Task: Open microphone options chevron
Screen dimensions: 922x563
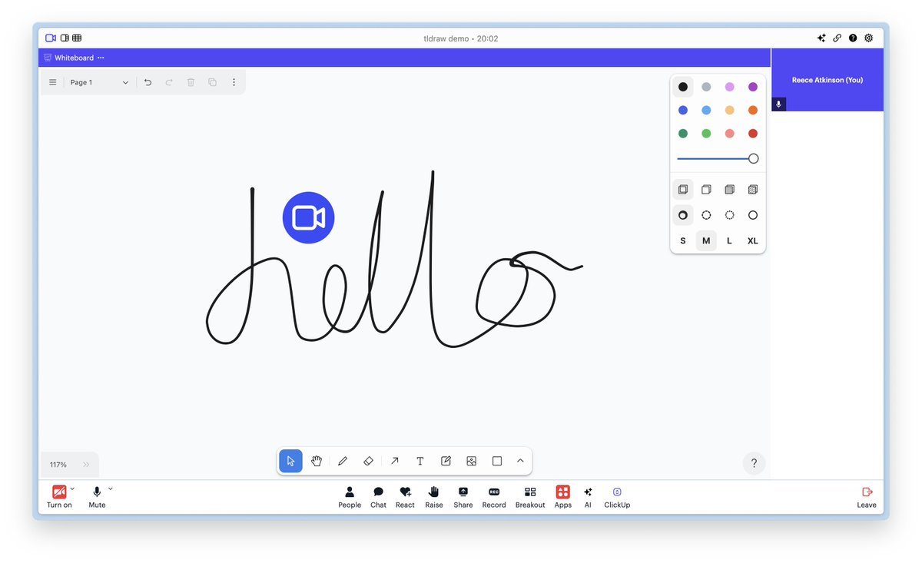Action: [x=110, y=488]
